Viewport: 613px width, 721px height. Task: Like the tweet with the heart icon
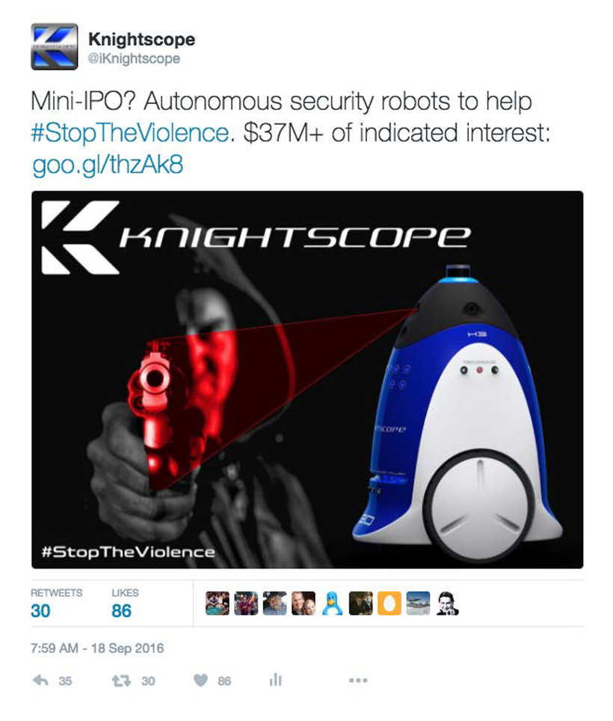tap(200, 681)
